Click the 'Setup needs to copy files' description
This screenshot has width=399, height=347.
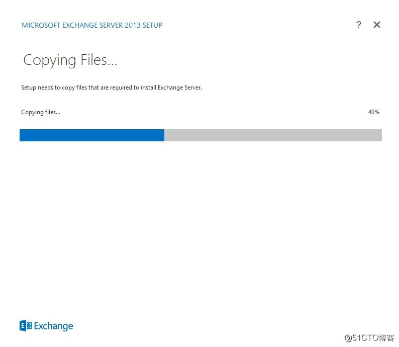coord(112,88)
